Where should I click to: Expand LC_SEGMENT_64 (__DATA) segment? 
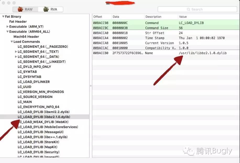[16, 57]
